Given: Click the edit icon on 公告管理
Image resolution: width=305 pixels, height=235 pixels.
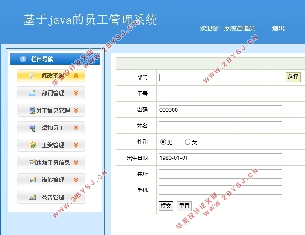Looking at the screenshot, I should coord(32,197).
